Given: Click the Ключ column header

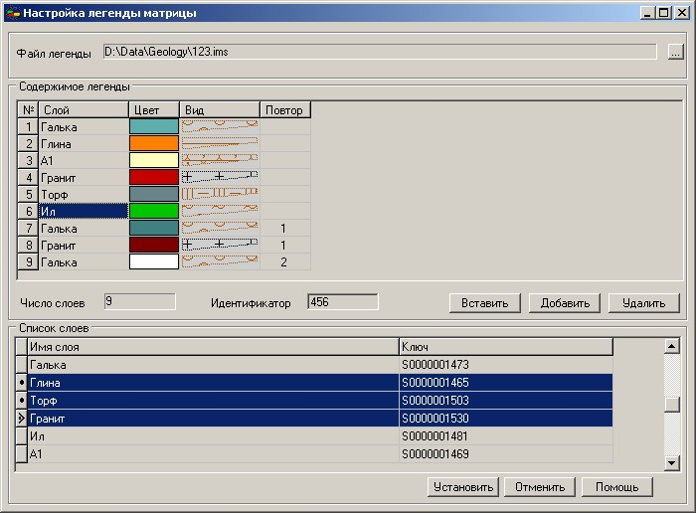Looking at the screenshot, I should point(504,347).
